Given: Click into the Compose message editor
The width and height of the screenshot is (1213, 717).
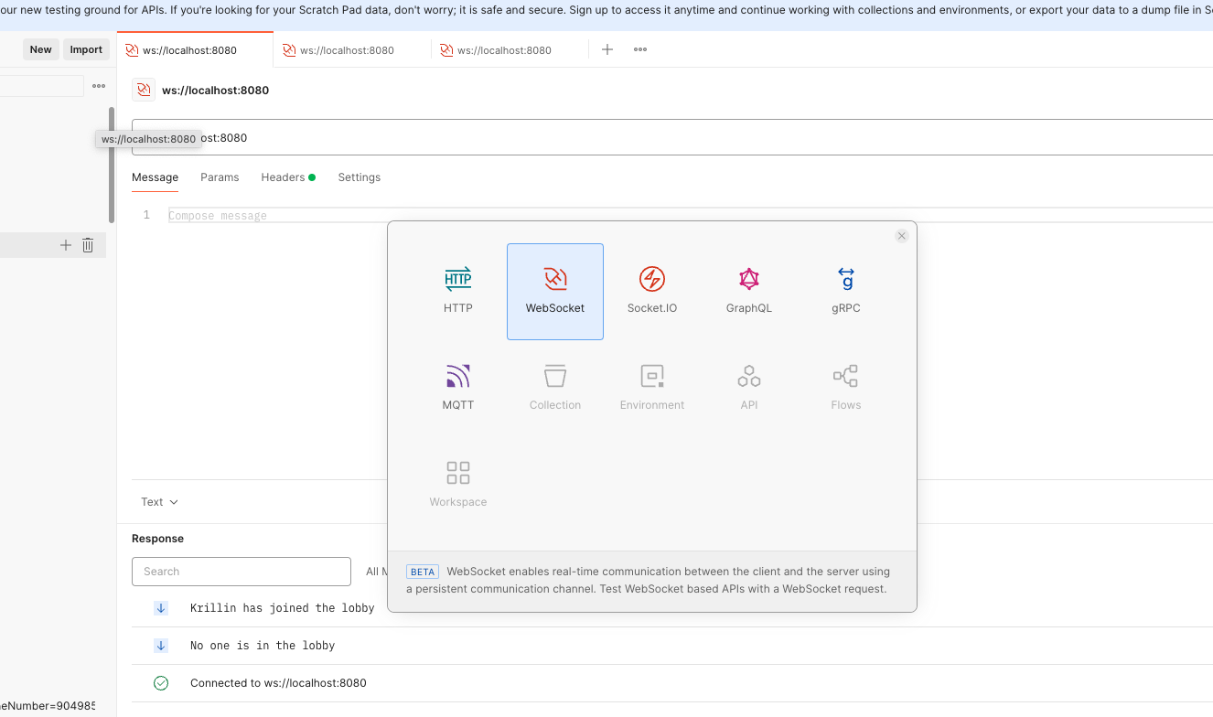Looking at the screenshot, I should [x=691, y=216].
